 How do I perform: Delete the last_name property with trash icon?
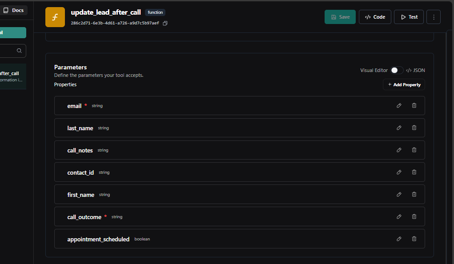point(414,128)
